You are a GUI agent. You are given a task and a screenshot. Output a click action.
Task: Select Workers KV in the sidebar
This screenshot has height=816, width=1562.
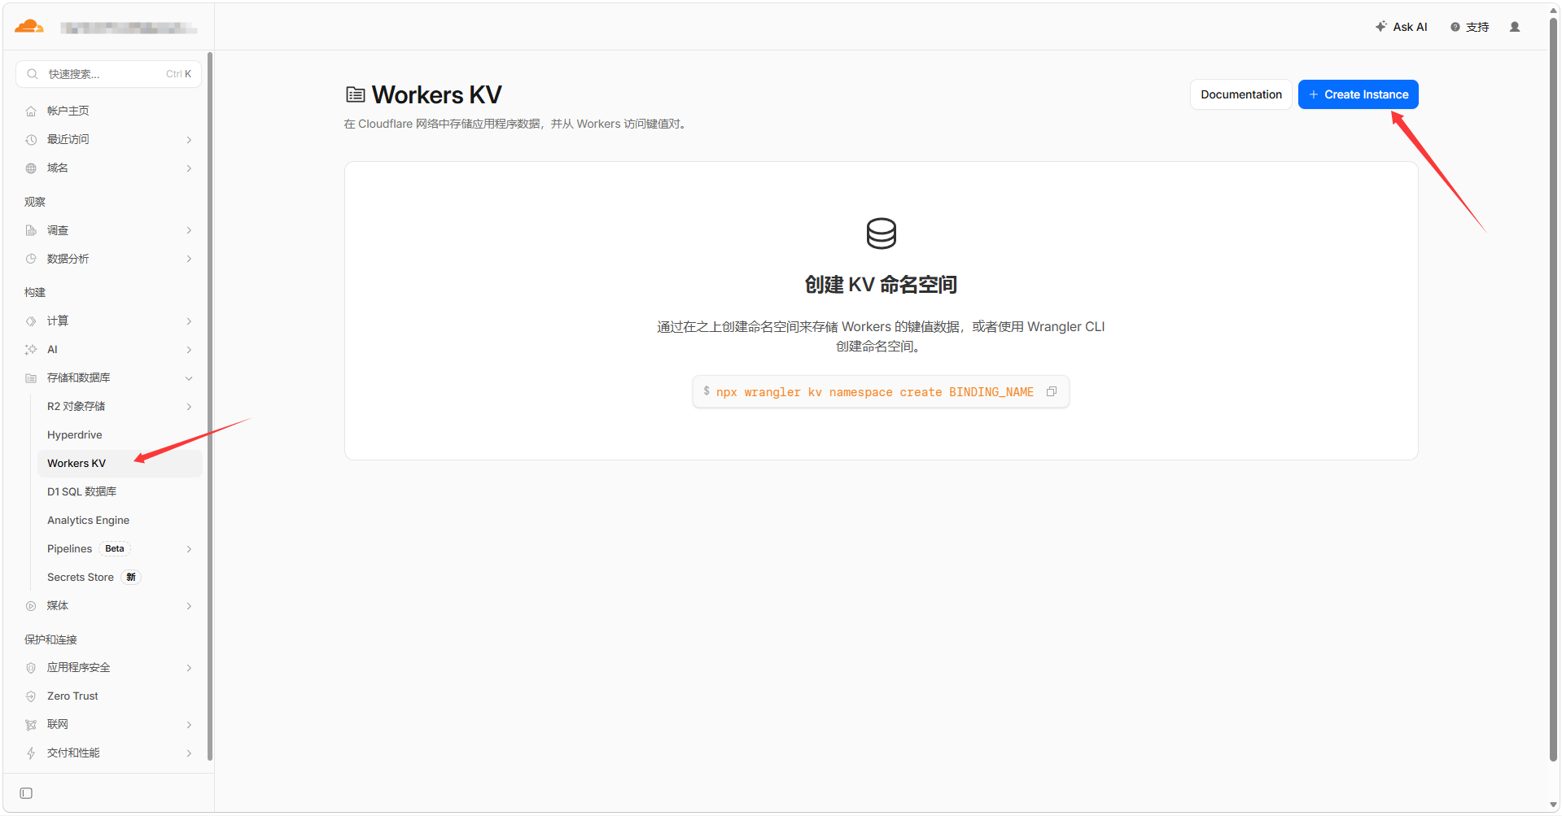[120, 464]
